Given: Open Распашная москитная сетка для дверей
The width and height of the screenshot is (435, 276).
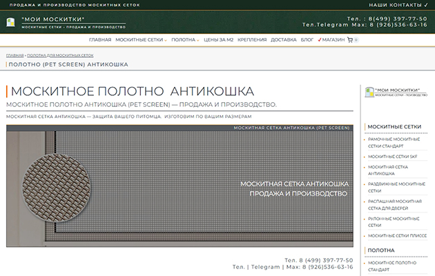Looking at the screenshot, I should [x=395, y=204].
